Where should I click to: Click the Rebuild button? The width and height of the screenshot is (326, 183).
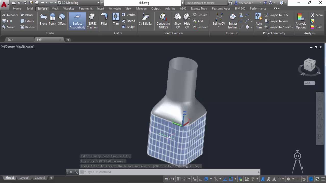pos(200,15)
